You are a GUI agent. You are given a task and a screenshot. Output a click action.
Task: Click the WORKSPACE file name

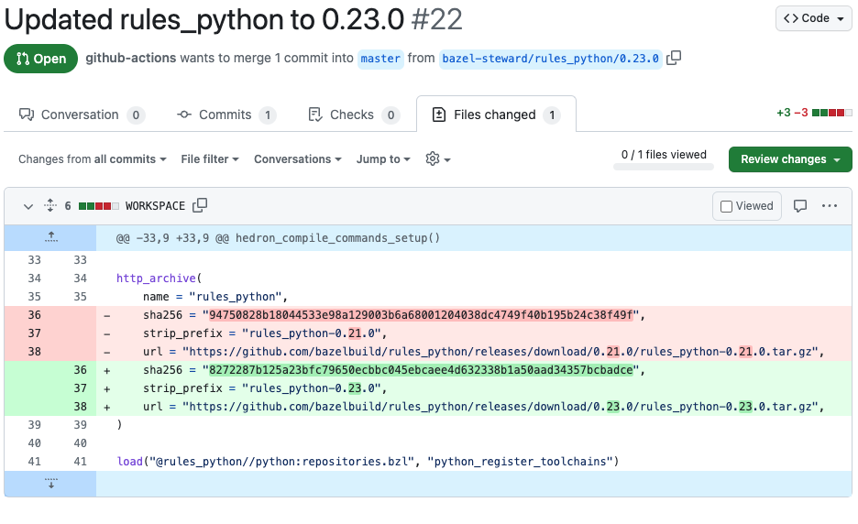pyautogui.click(x=156, y=206)
